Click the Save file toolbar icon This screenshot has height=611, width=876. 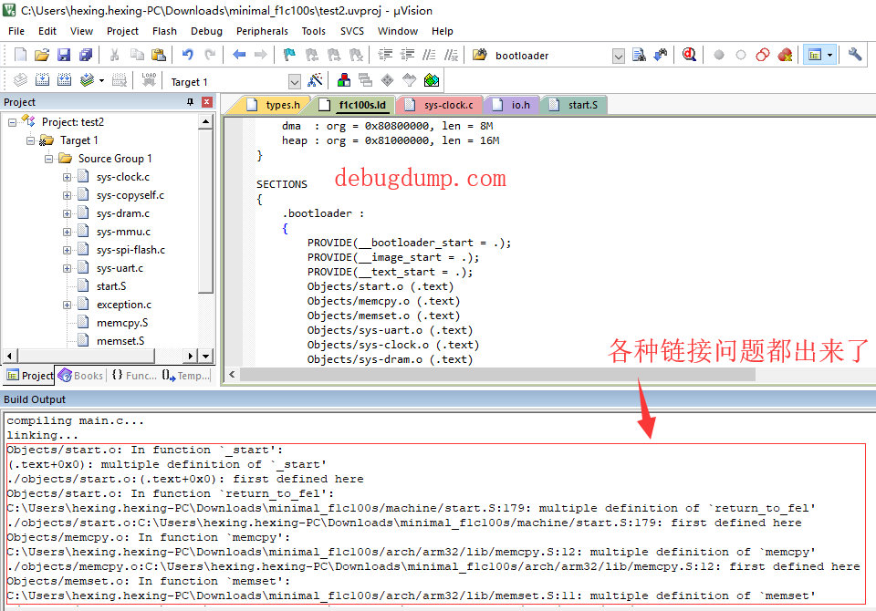64,55
